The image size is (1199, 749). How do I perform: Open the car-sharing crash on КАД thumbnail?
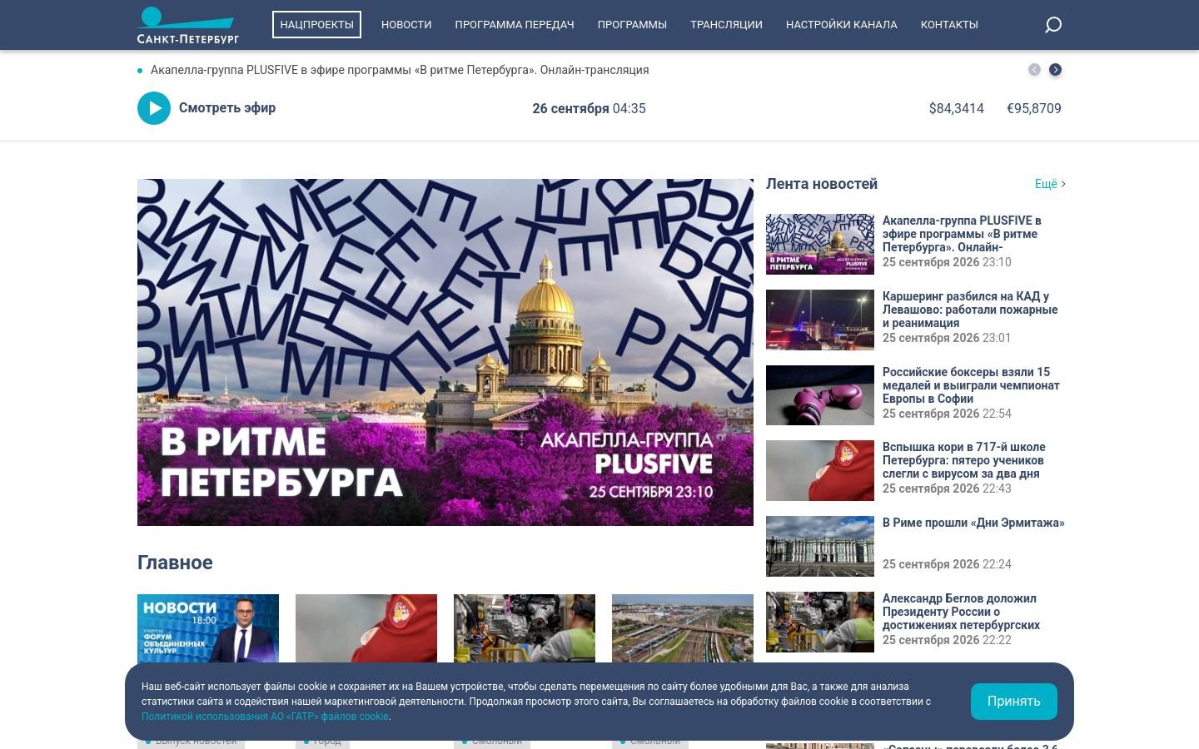point(820,320)
